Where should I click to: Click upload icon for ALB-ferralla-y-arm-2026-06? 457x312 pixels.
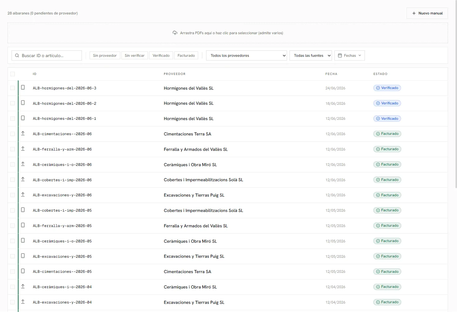[23, 149]
